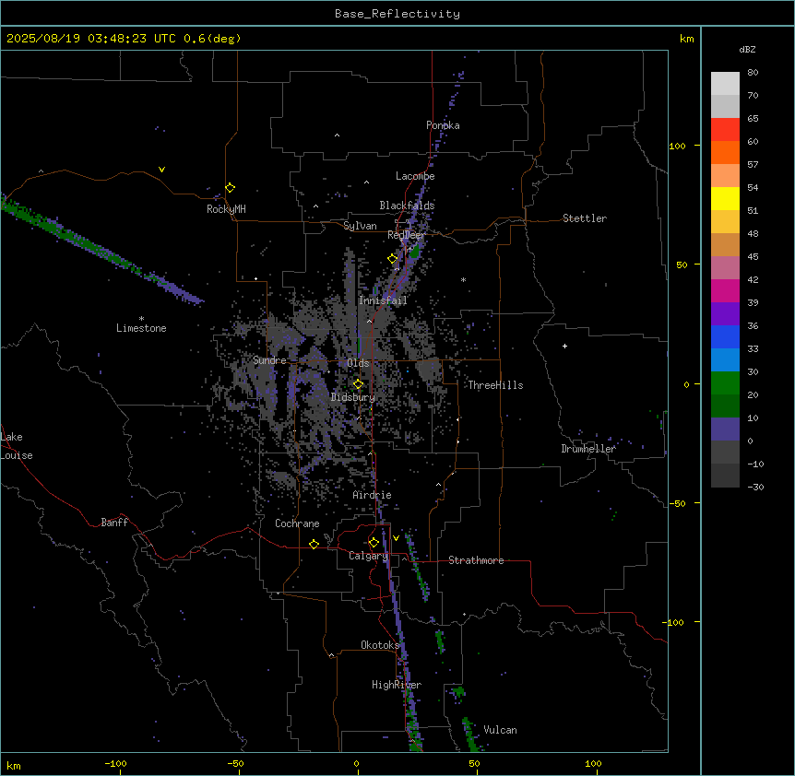The width and height of the screenshot is (795, 776).
Task: Click yellow V marker northwest of RockyMH
Action: tap(161, 170)
